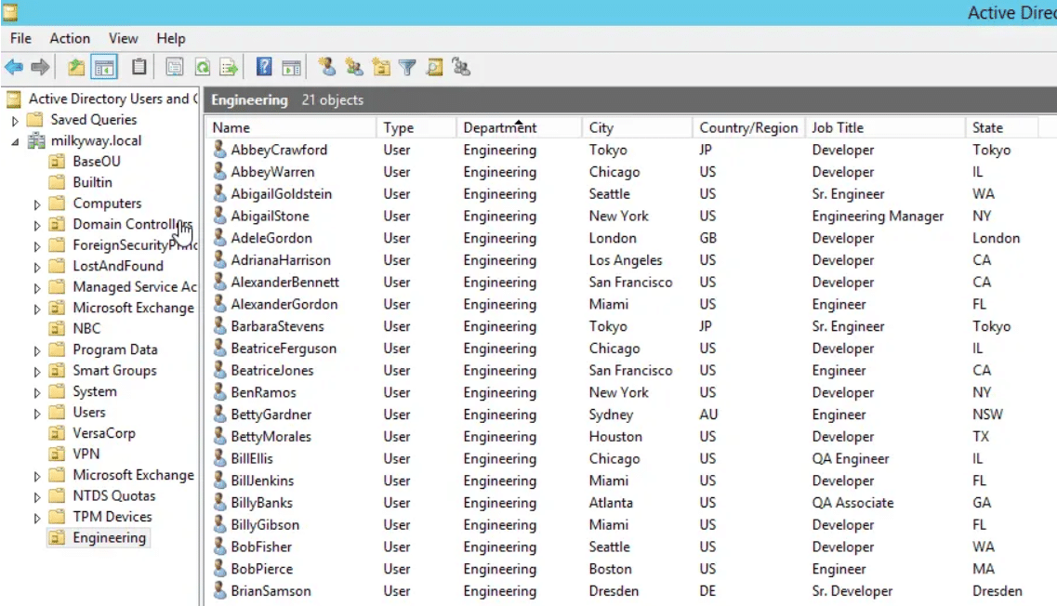Click the Export List toolbar icon

230,67
